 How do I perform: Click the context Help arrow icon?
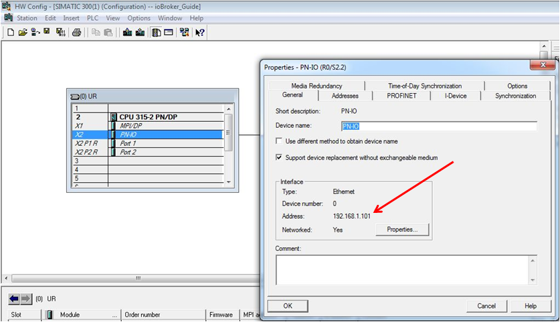click(199, 33)
